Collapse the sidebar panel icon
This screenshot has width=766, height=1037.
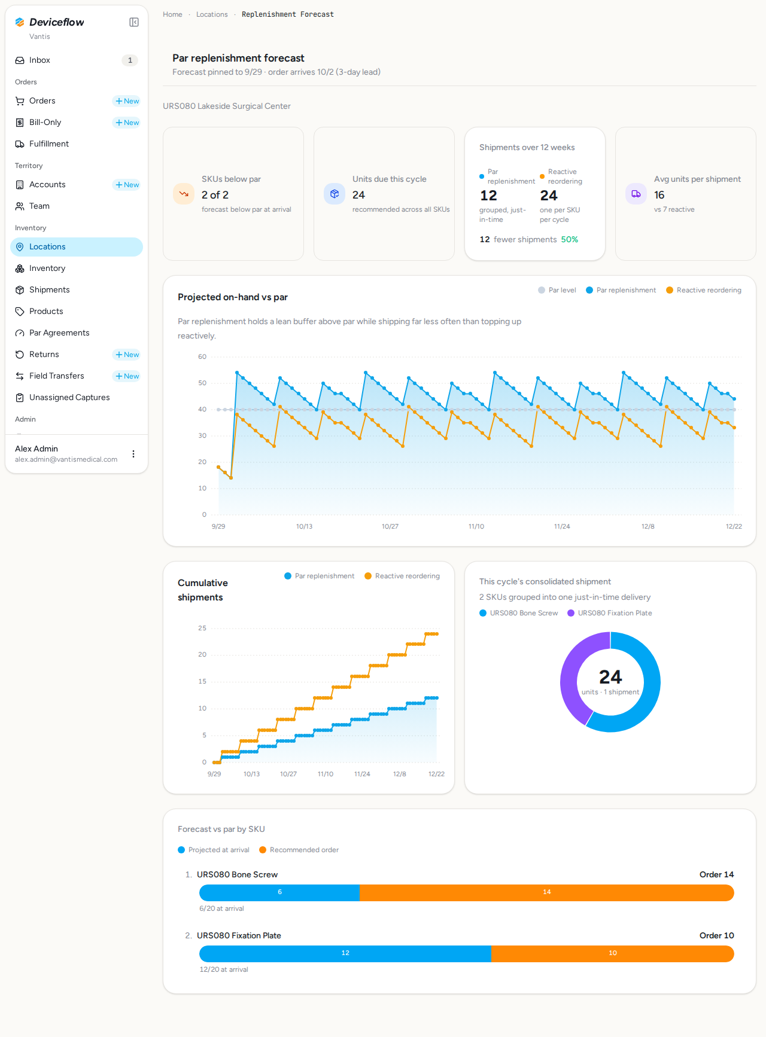coord(134,22)
